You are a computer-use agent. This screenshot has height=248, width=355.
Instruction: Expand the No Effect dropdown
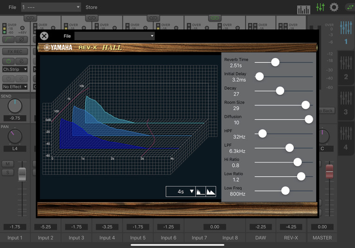(15, 87)
